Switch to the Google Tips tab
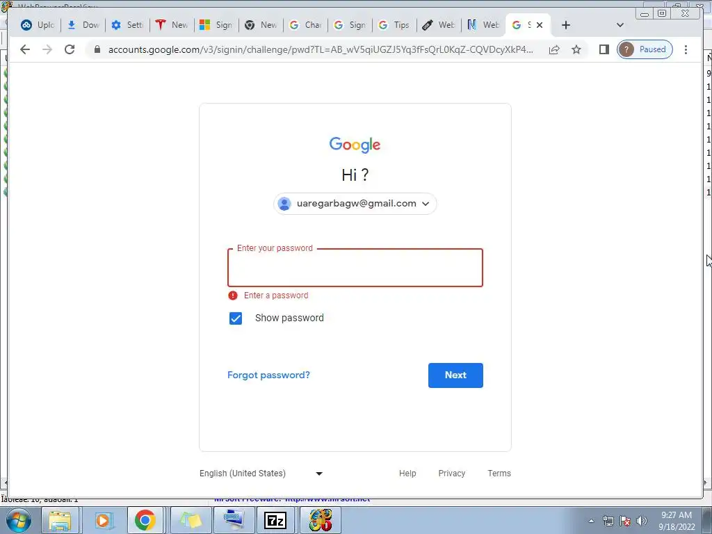The width and height of the screenshot is (712, 534). click(395, 26)
